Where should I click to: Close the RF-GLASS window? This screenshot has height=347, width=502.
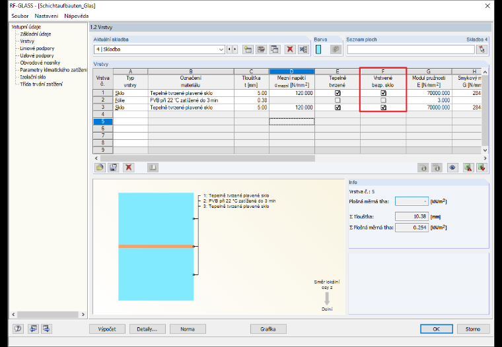(487, 6)
